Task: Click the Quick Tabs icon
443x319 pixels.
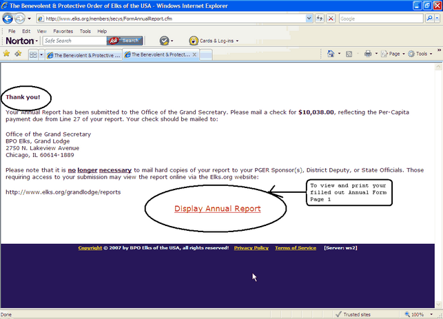Action: tap(32, 54)
